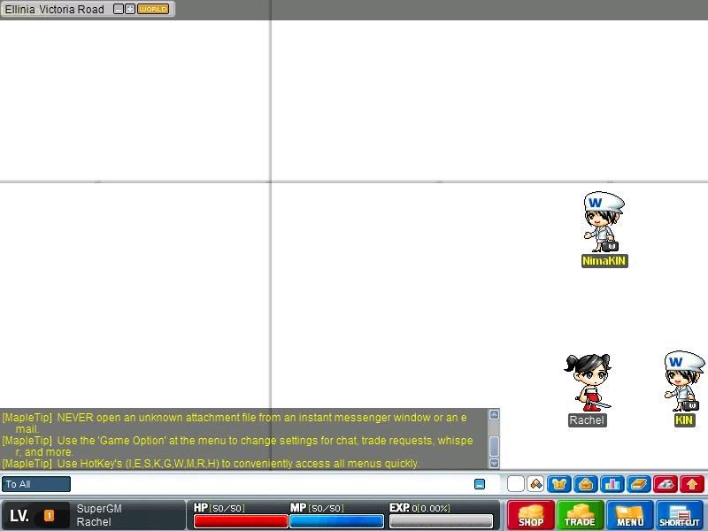Screen dimensions: 708x531
Task: Click the red HP bar
Action: 241,521
